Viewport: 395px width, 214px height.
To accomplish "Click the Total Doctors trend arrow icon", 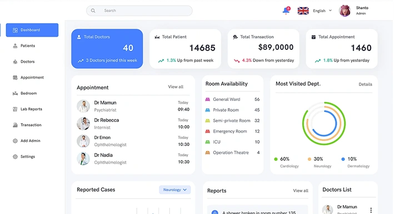I will point(81,60).
